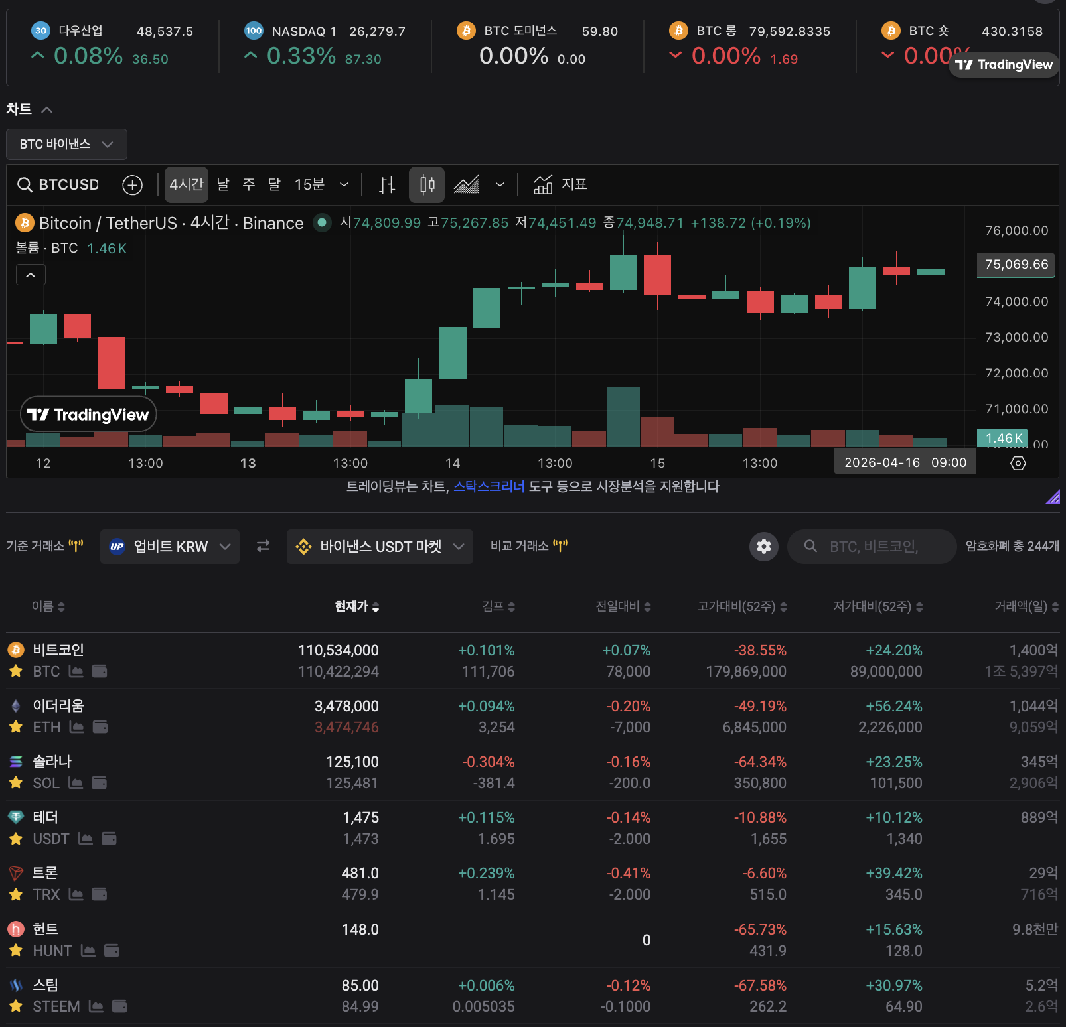
Task: Sort table by 고가대비(52주) column
Action: click(742, 606)
